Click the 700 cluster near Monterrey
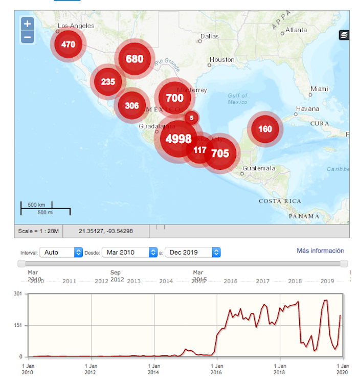This screenshot has height=383, width=358. click(174, 98)
